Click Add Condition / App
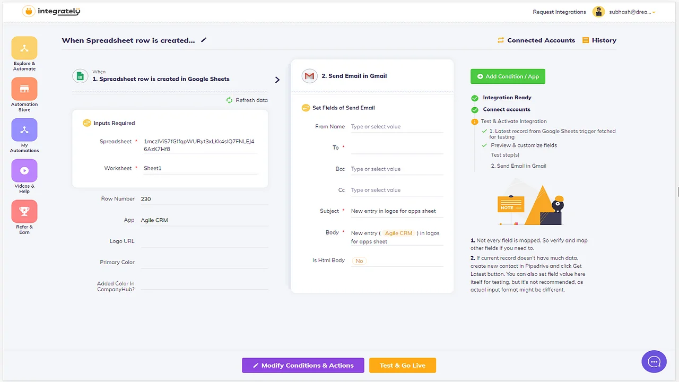Image resolution: width=679 pixels, height=382 pixels. click(507, 76)
